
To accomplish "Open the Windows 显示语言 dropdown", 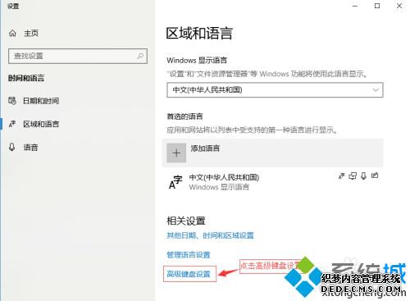I will click(x=275, y=90).
